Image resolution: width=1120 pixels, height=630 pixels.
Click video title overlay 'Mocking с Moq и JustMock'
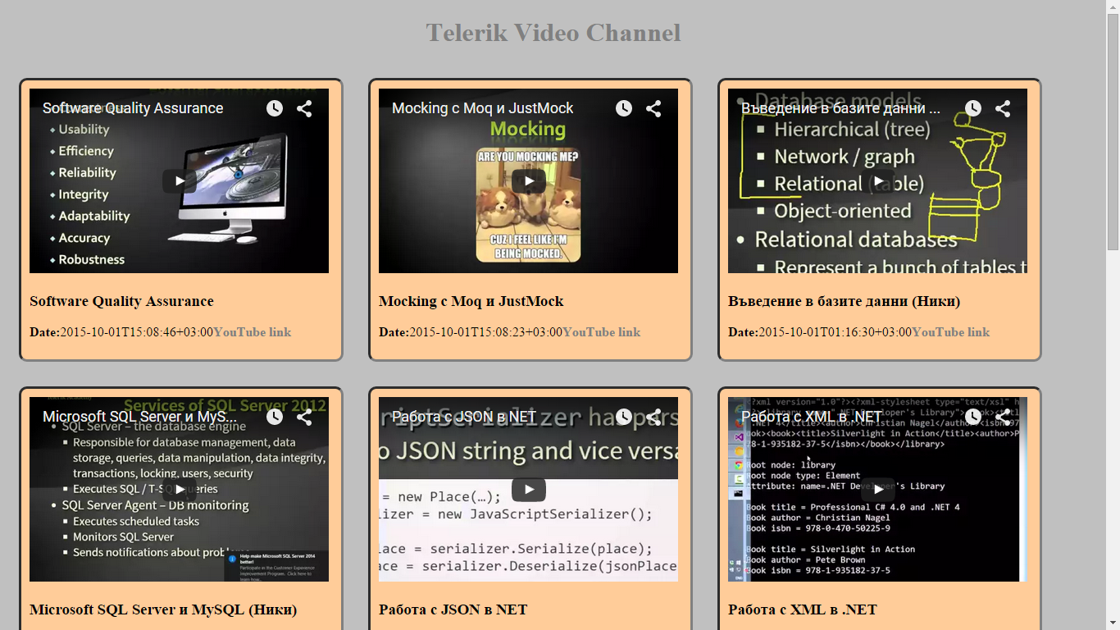(x=482, y=108)
